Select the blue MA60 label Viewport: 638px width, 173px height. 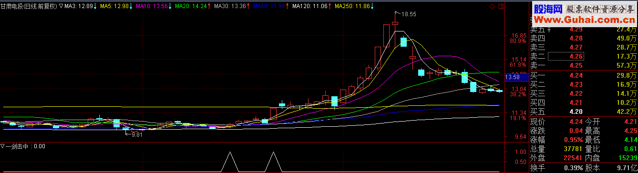tap(269, 6)
